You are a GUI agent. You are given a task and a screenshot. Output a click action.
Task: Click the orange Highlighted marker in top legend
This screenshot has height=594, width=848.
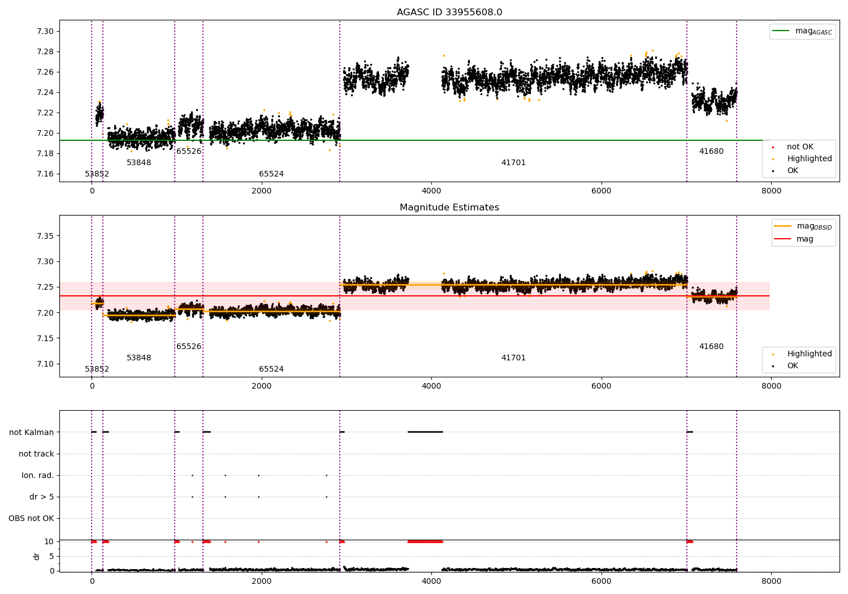tap(773, 159)
